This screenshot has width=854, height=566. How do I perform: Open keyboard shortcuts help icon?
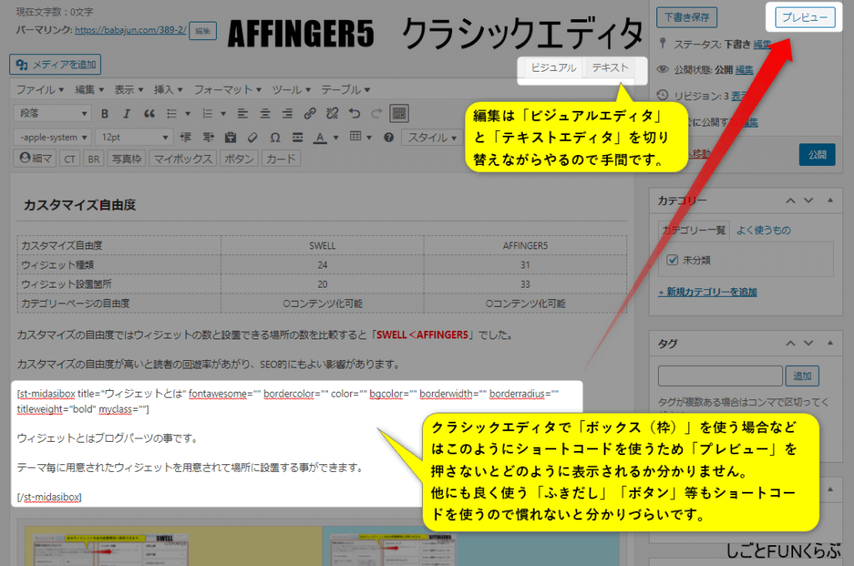(x=389, y=138)
